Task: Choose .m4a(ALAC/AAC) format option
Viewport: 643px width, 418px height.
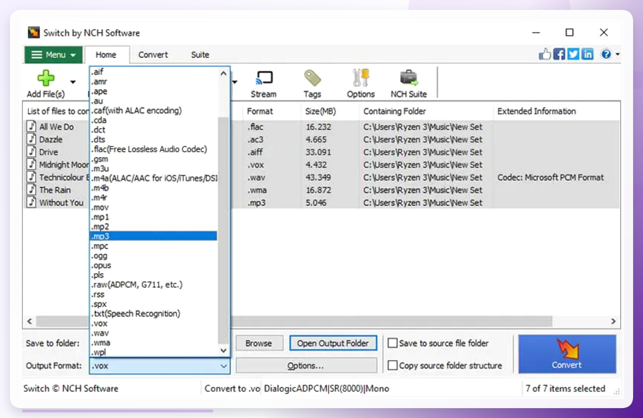Action: (x=153, y=179)
